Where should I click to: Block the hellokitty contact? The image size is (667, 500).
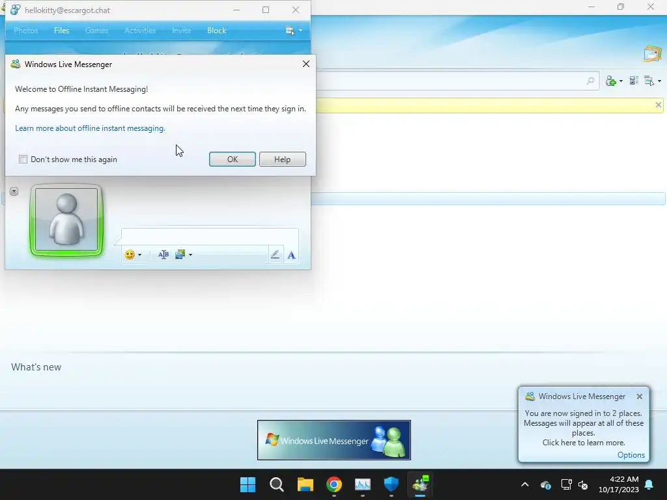coord(216,31)
